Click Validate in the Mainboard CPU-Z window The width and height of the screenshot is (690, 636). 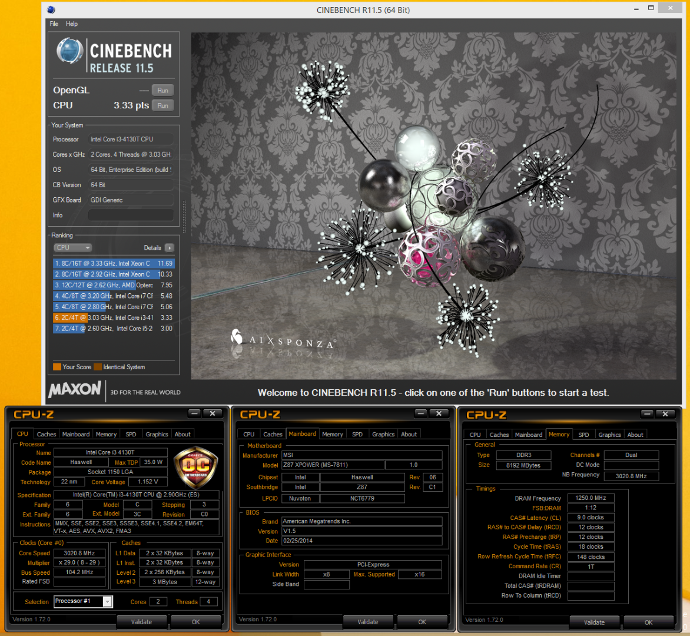pos(368,622)
